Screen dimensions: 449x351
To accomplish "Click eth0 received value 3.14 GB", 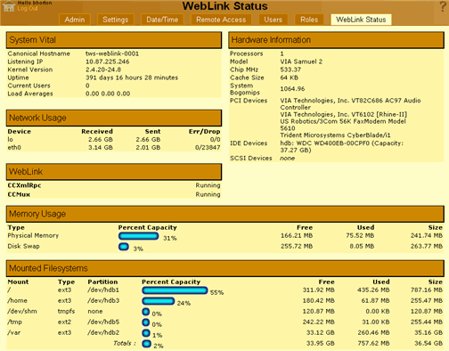I will tap(101, 148).
